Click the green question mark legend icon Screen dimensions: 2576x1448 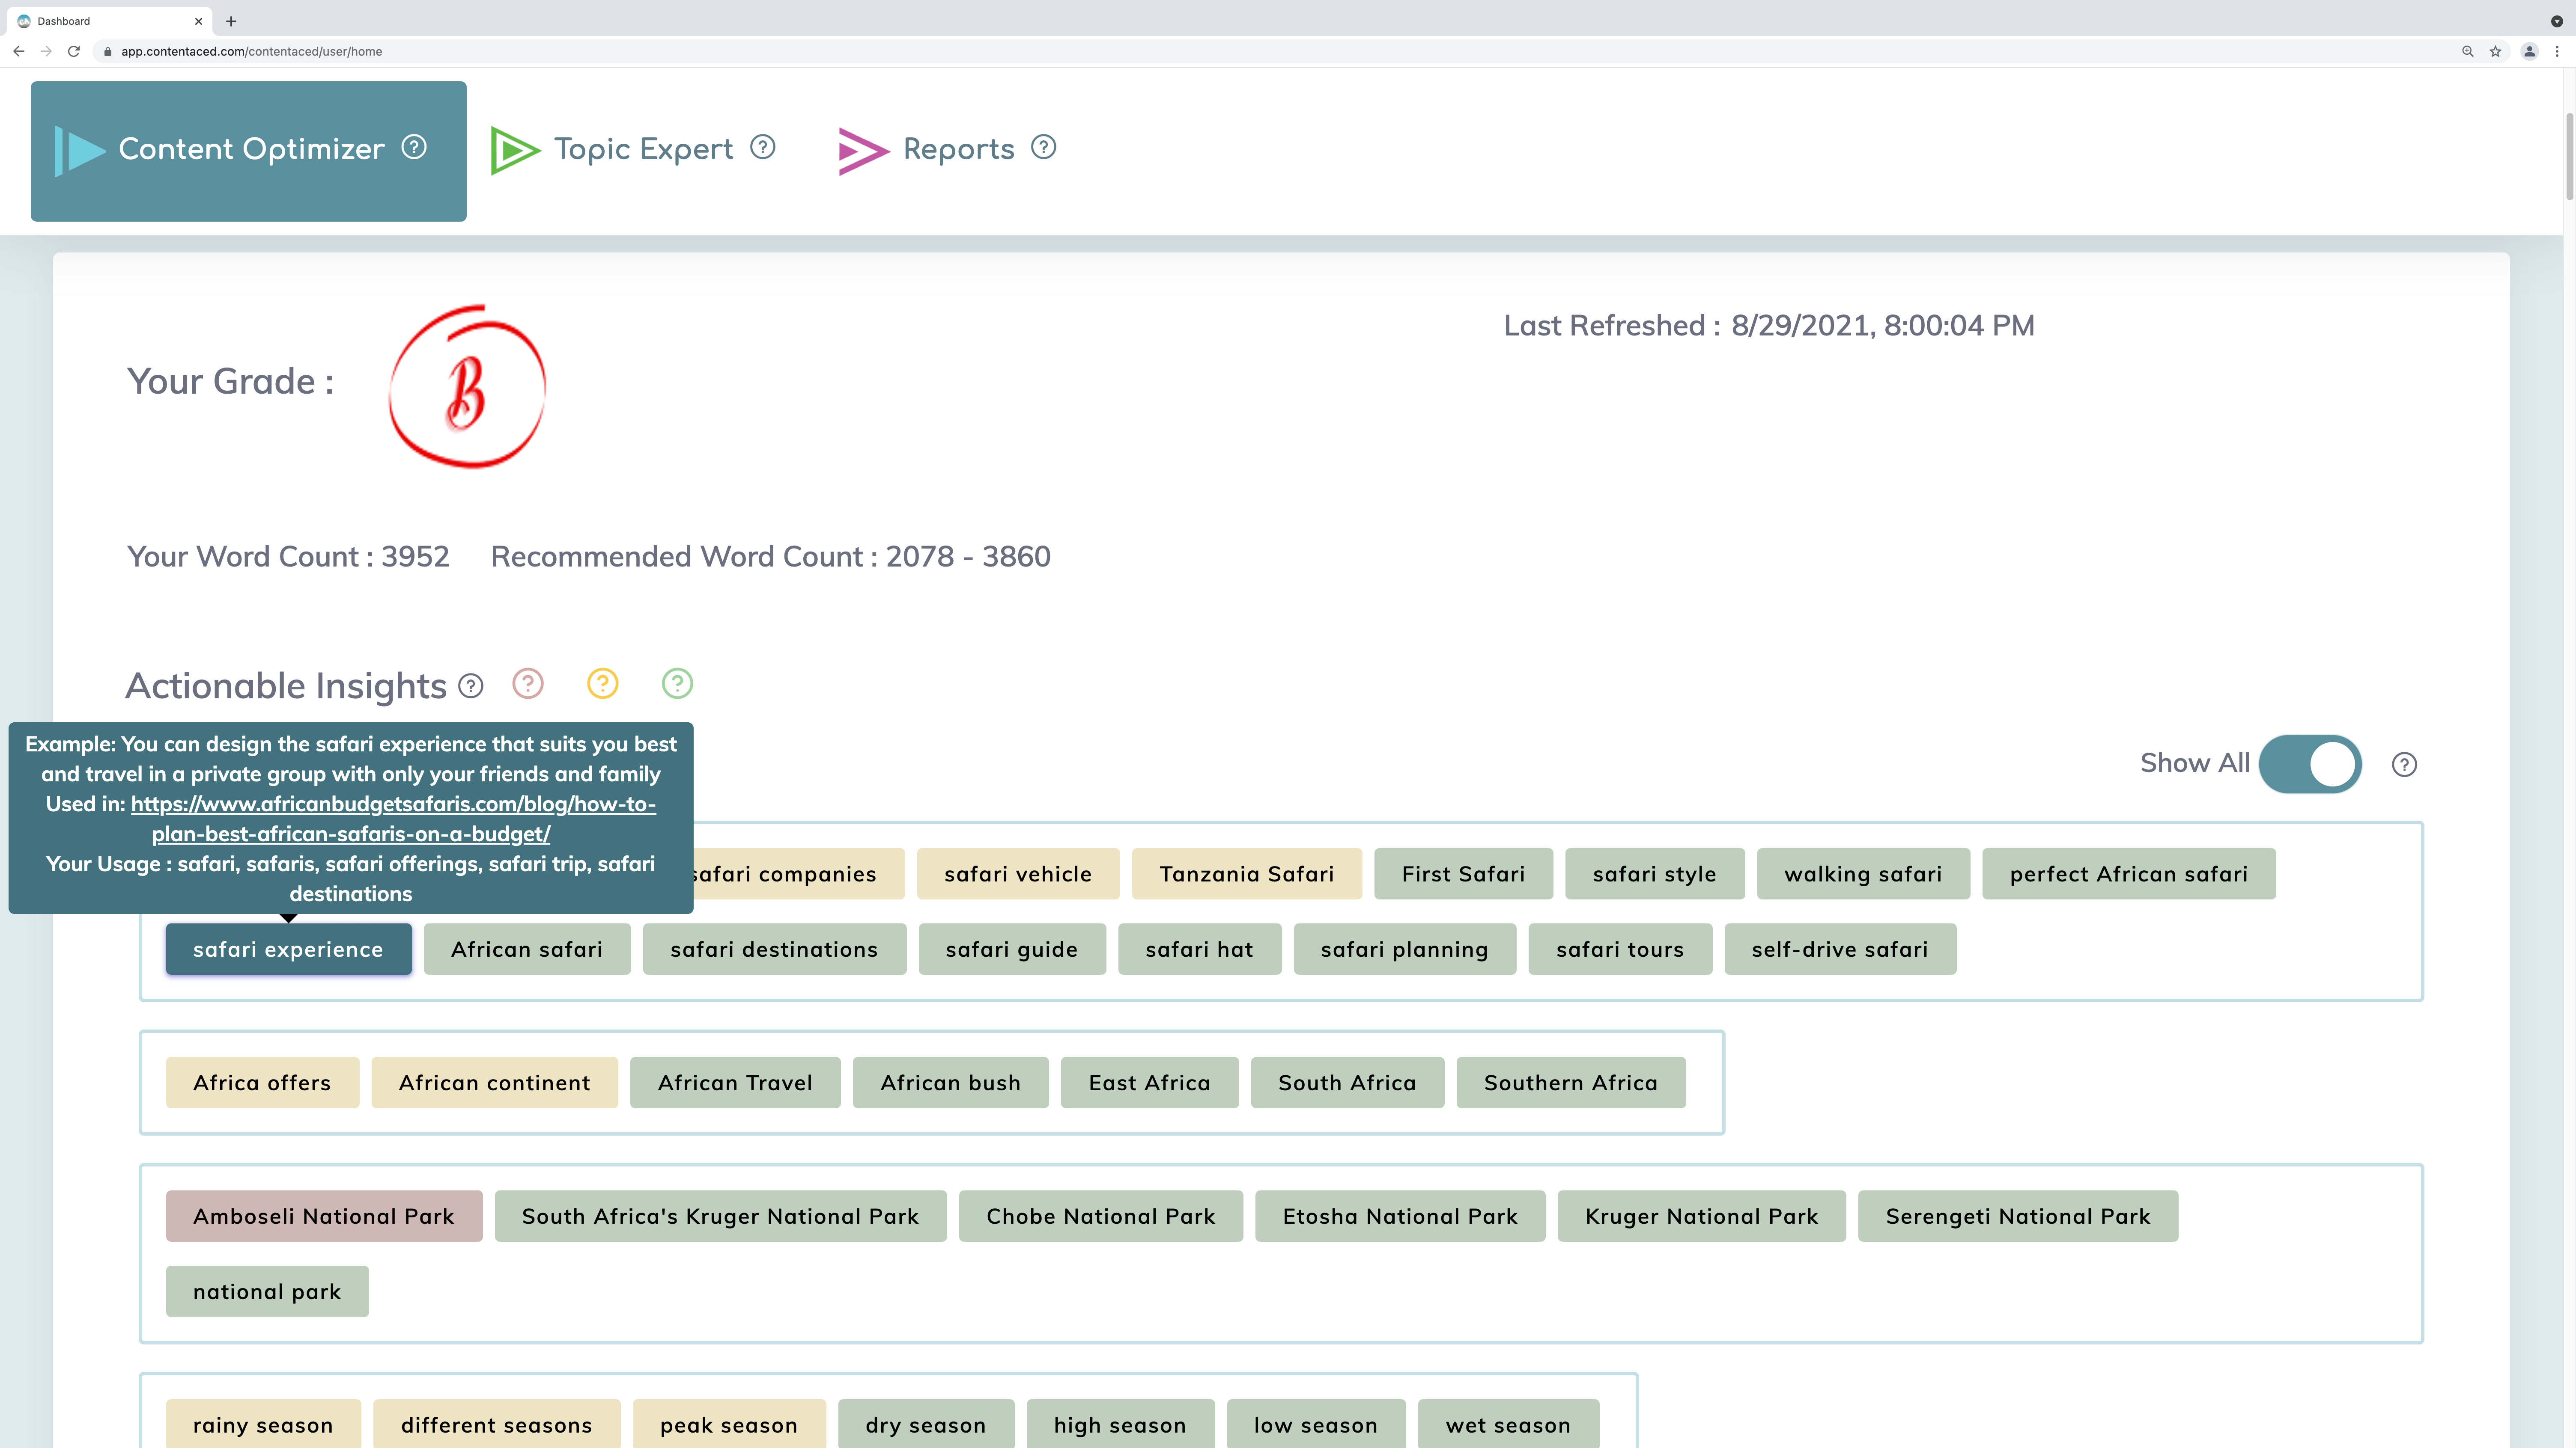click(x=677, y=683)
